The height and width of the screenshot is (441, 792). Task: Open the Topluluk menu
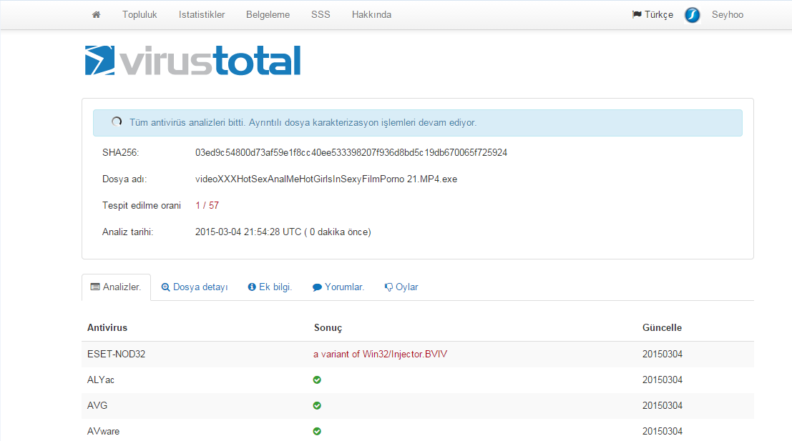point(140,14)
